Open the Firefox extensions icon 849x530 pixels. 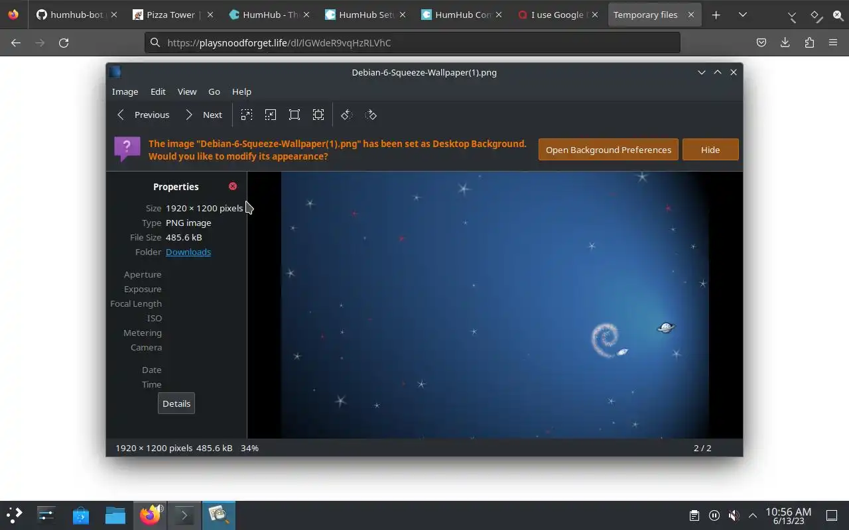point(809,42)
